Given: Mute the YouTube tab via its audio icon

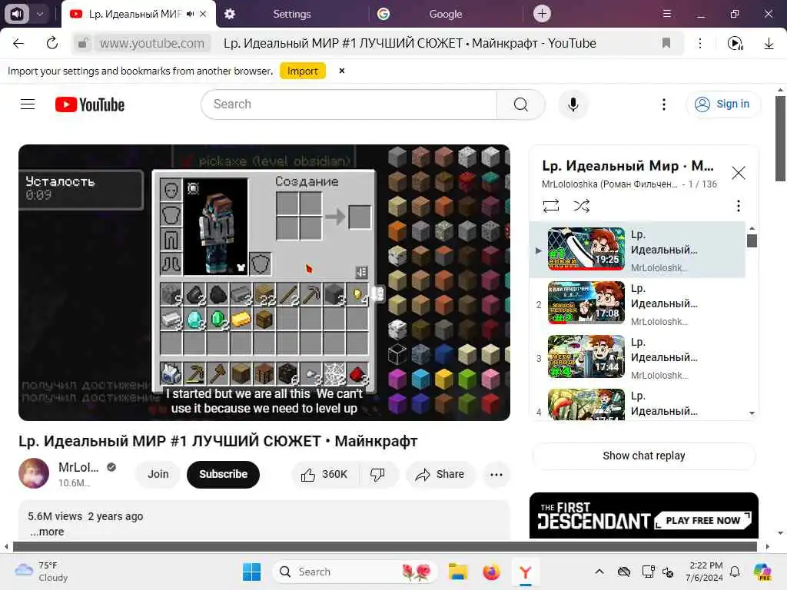Looking at the screenshot, I should pyautogui.click(x=190, y=14).
